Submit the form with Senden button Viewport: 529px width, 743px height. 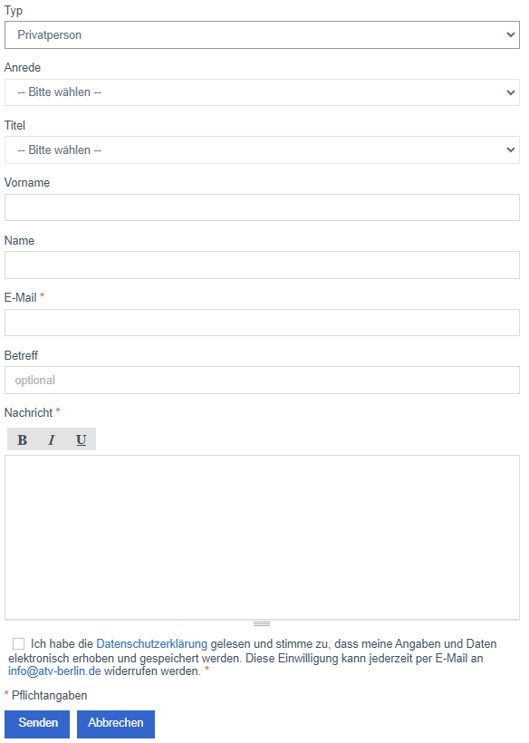click(37, 724)
